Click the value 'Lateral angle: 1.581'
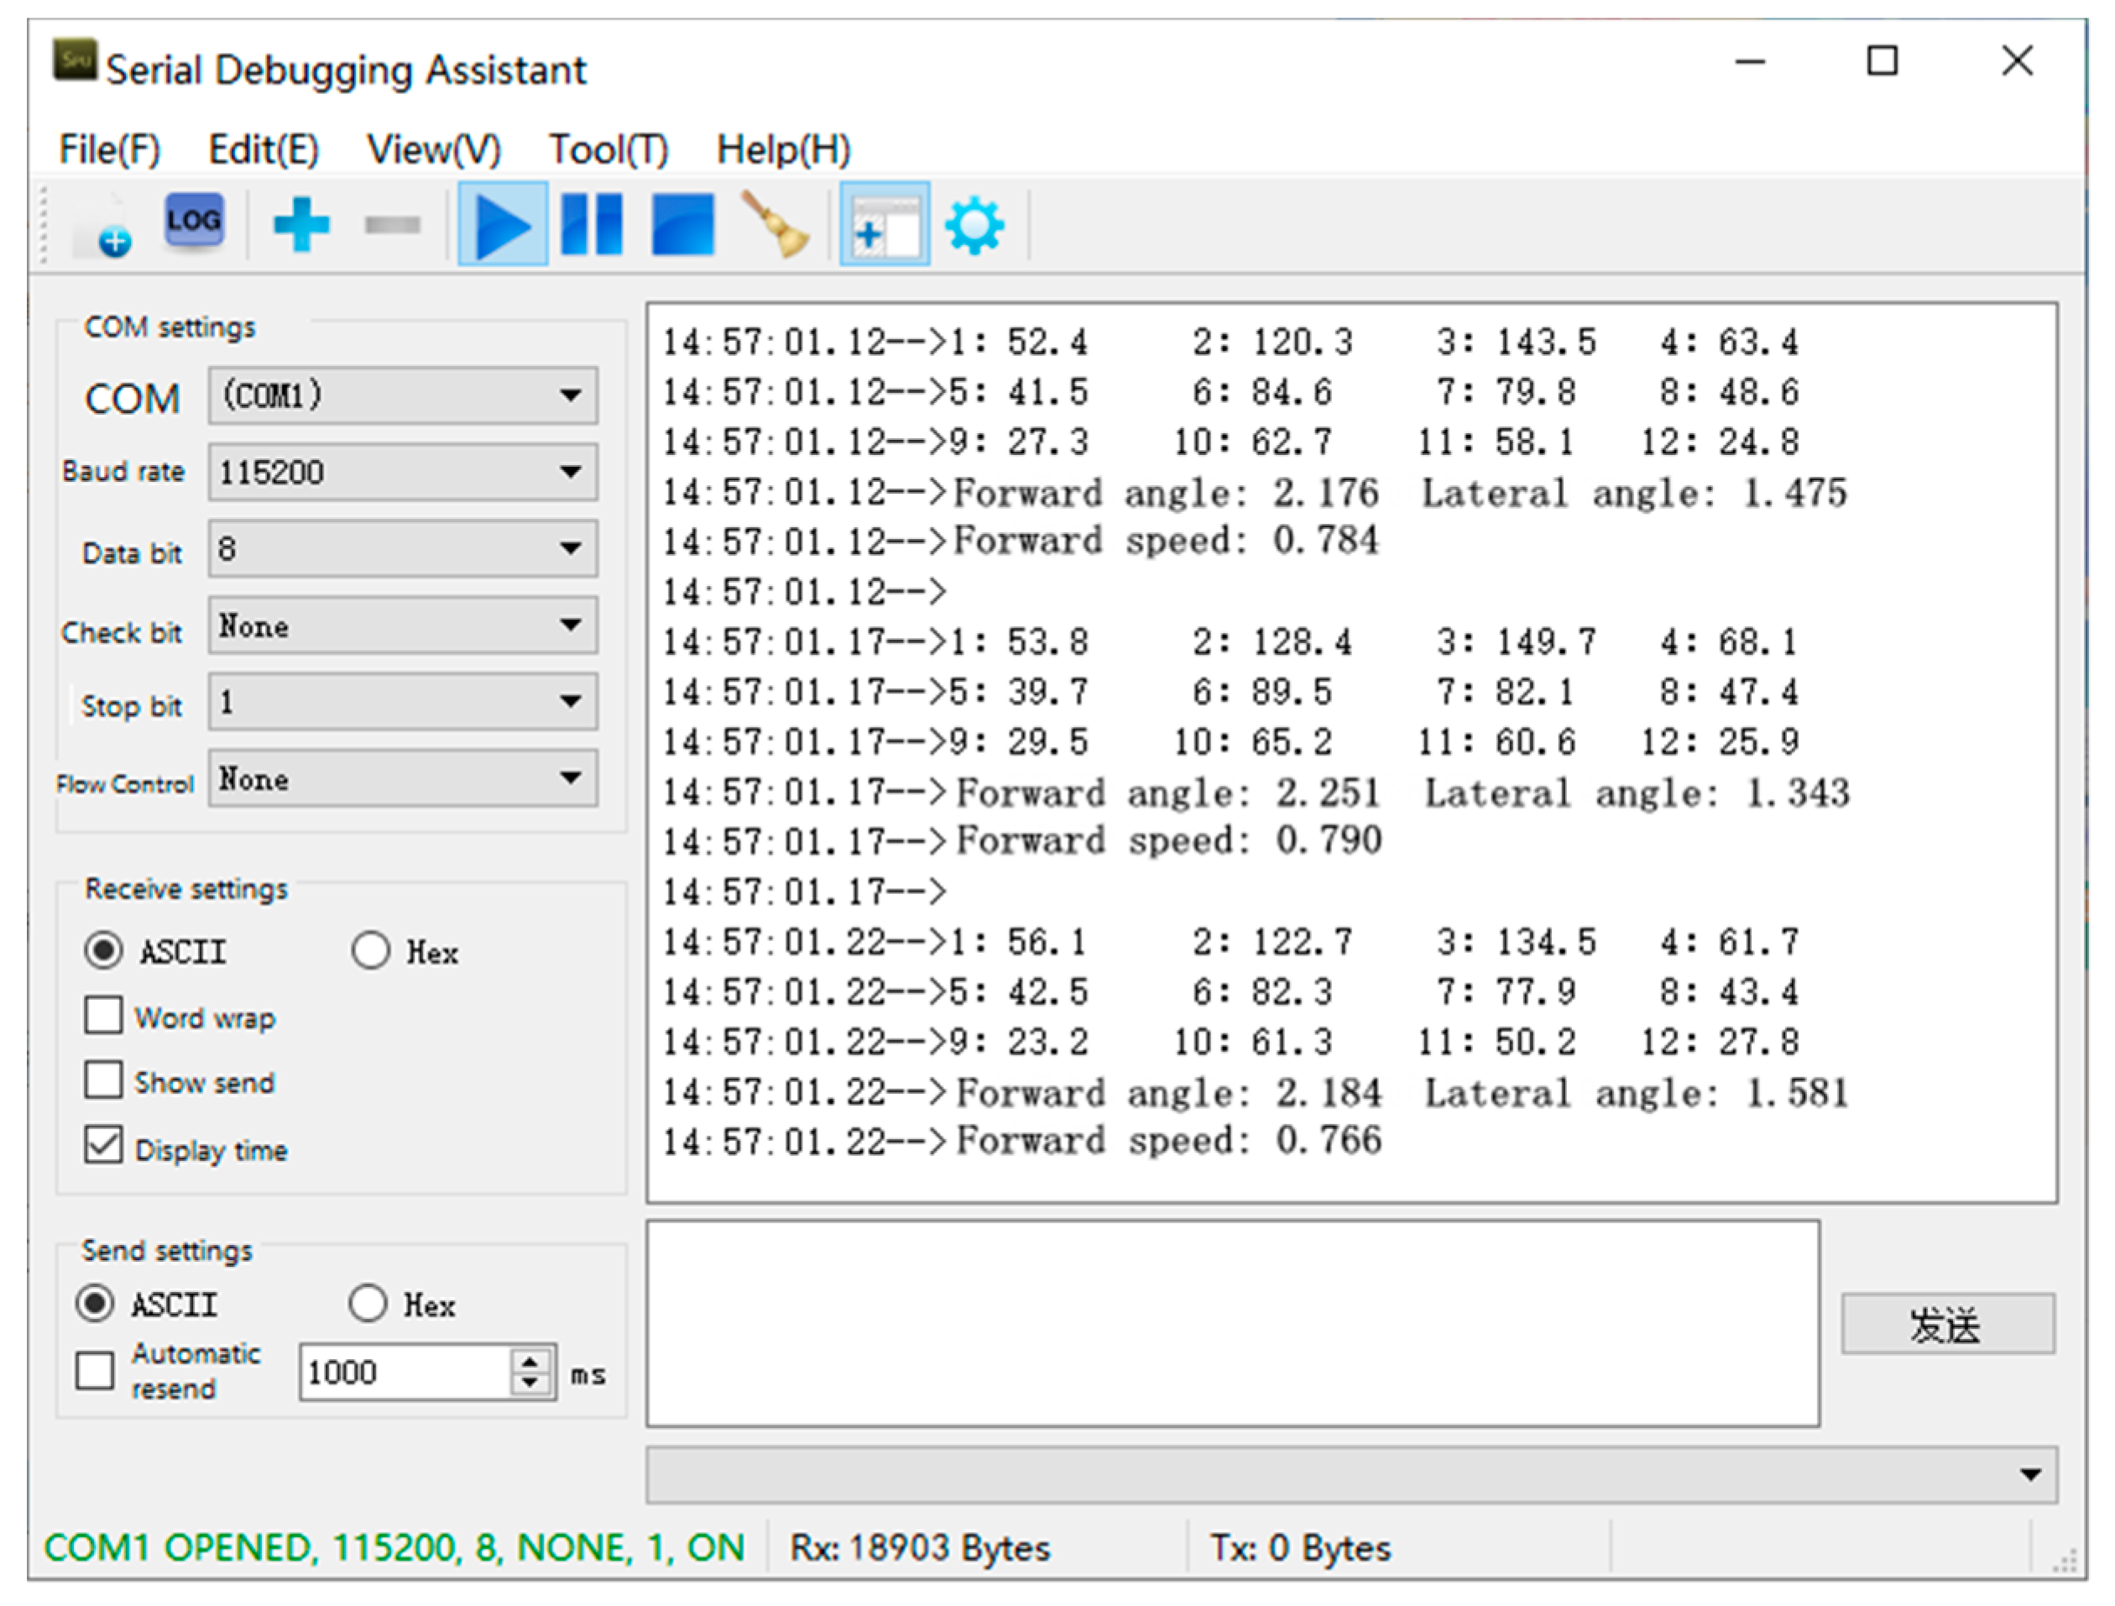This screenshot has height=1606, width=2115. [x=1636, y=1092]
